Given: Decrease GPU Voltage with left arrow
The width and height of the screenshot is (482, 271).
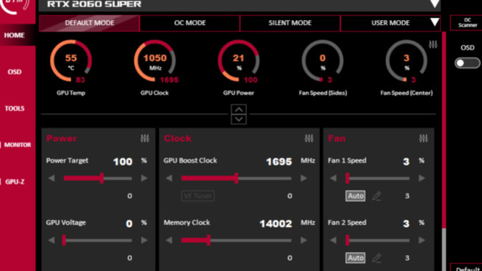Looking at the screenshot, I should (x=52, y=240).
